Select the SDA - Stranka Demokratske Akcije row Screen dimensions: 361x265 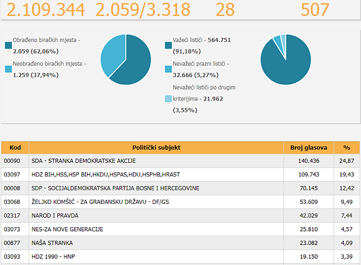click(x=180, y=161)
